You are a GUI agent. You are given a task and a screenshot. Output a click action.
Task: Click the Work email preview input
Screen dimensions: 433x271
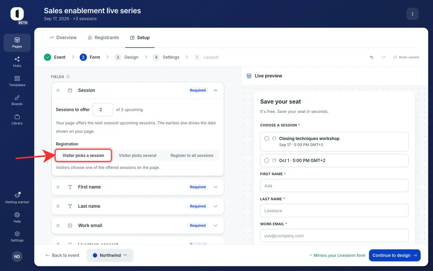[x=334, y=236]
